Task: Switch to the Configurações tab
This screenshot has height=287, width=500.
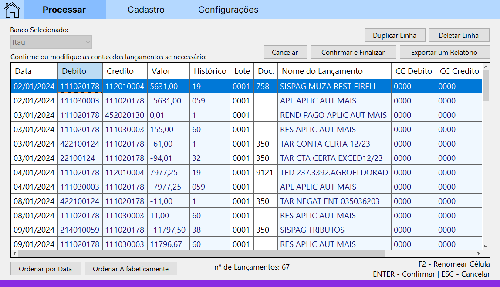Action: pyautogui.click(x=228, y=10)
